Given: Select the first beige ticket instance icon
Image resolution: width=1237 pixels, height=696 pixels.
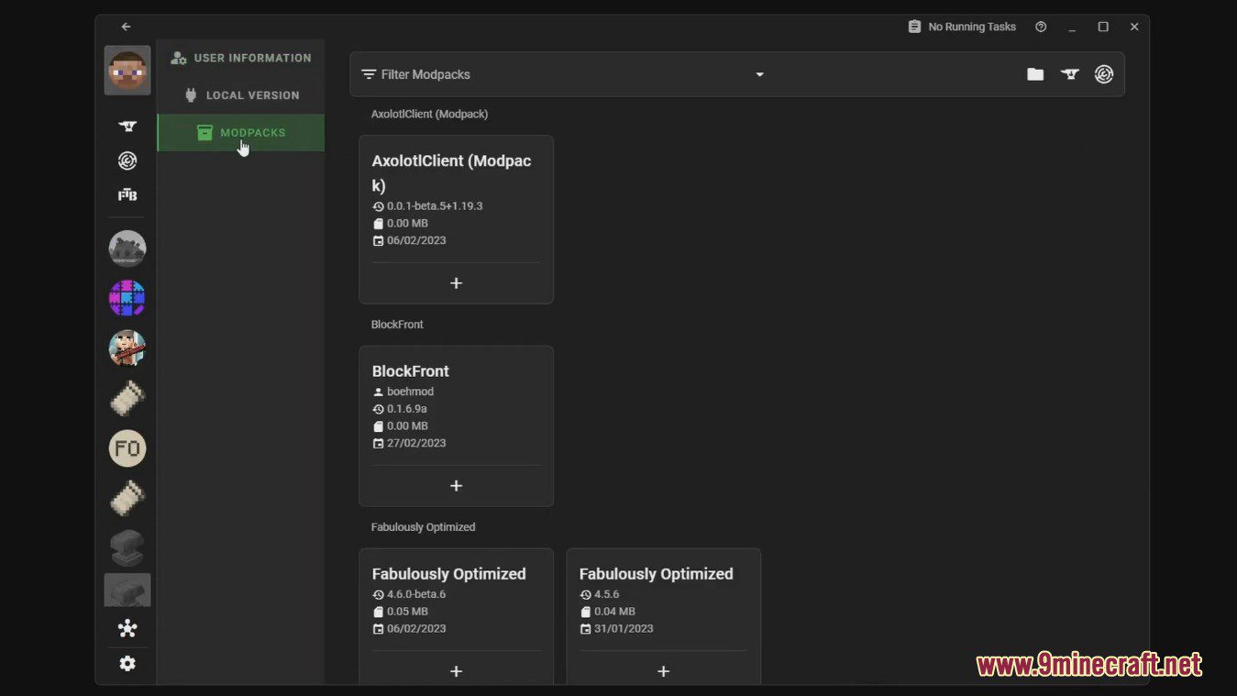Looking at the screenshot, I should (127, 398).
